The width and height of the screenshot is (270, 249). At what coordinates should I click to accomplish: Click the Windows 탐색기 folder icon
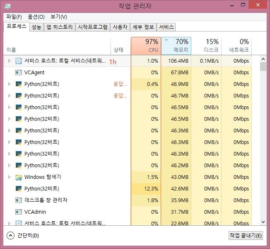click(x=19, y=177)
